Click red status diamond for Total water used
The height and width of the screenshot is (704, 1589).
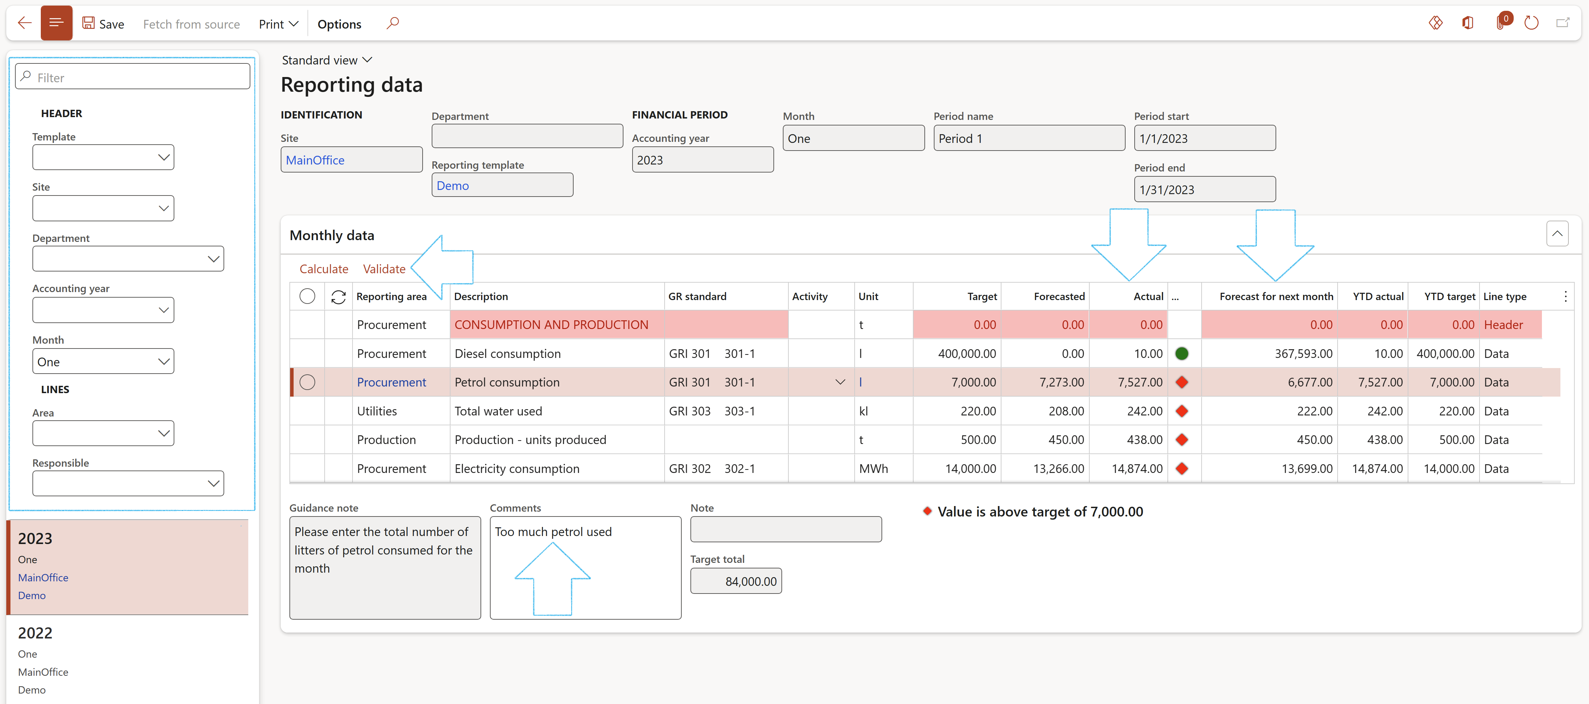pos(1181,411)
